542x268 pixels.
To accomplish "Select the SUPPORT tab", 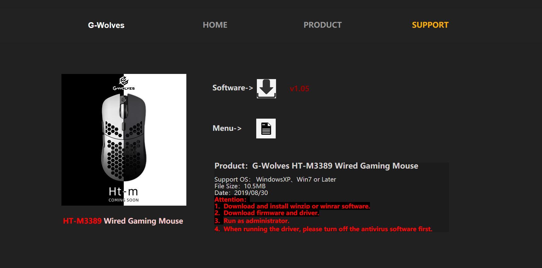I will pyautogui.click(x=430, y=25).
